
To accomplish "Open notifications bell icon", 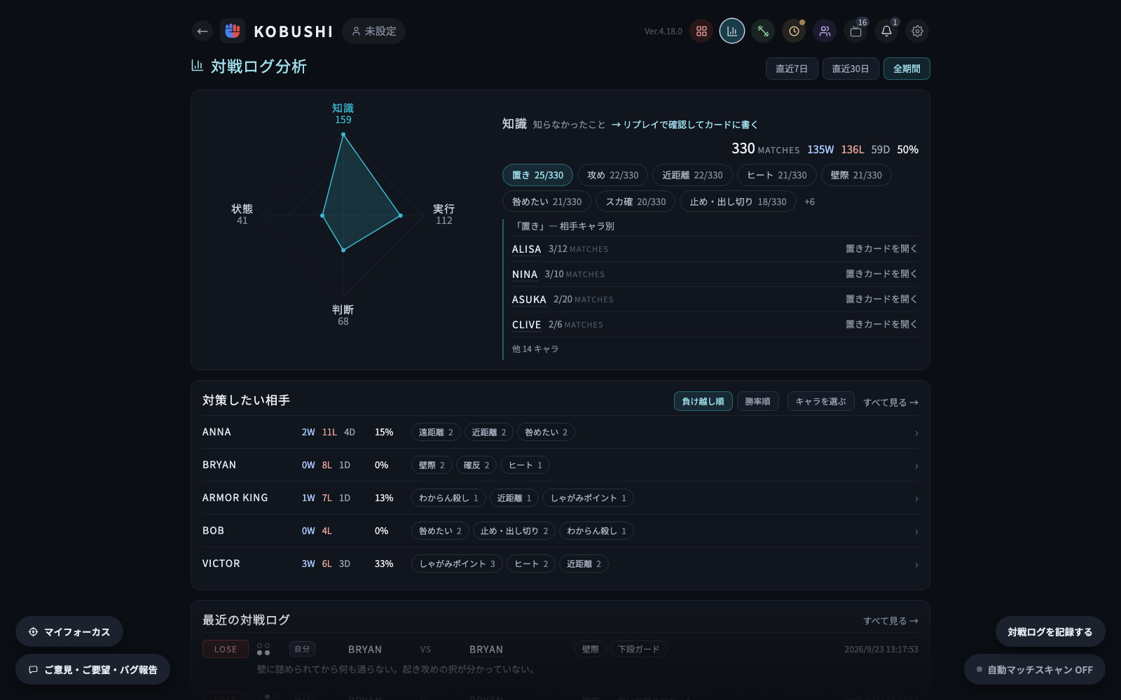I will 886,31.
